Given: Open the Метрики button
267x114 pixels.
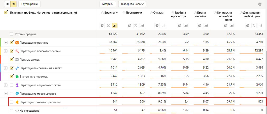Looking at the screenshot, I should [108, 4].
